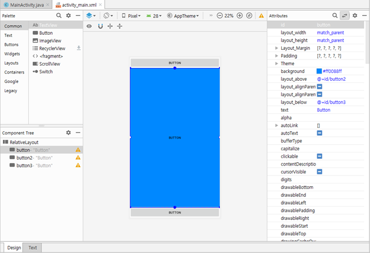Switch to Design editor tab
370x253 pixels.
(14, 247)
